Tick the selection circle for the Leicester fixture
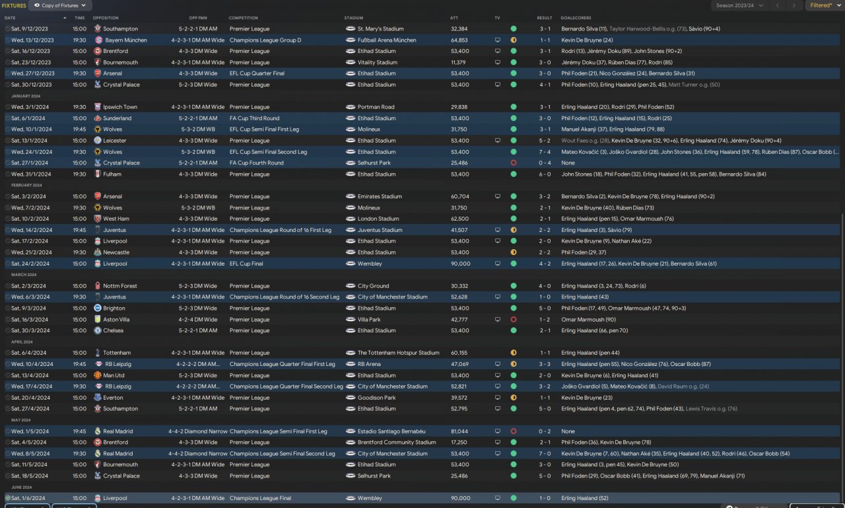This screenshot has width=845, height=508. pyautogui.click(x=7, y=141)
